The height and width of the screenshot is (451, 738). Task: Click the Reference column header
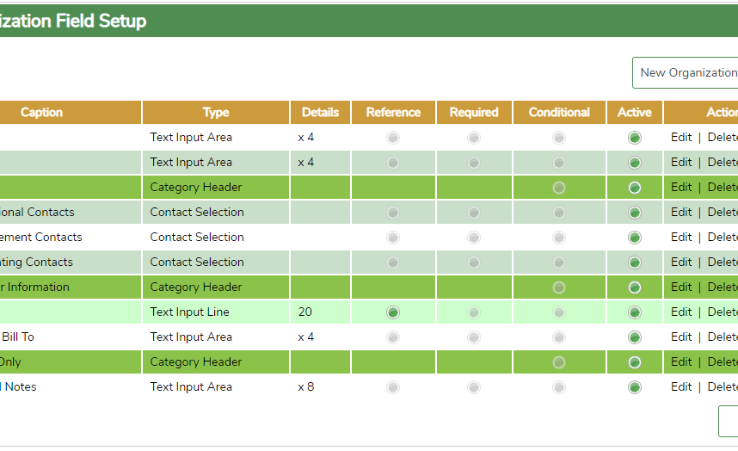click(393, 112)
